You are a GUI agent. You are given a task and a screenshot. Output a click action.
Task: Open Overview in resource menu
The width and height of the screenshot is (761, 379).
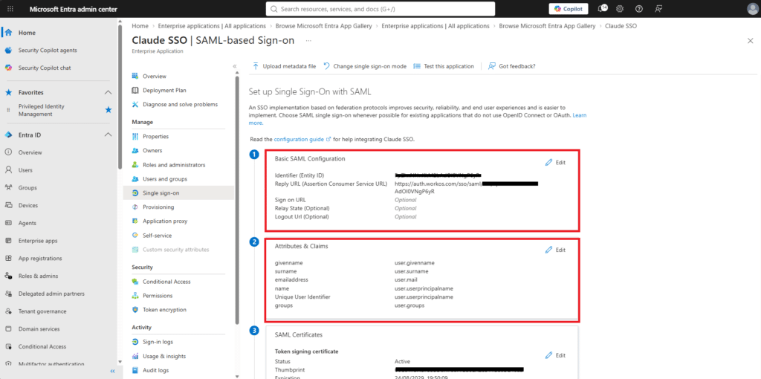click(155, 77)
